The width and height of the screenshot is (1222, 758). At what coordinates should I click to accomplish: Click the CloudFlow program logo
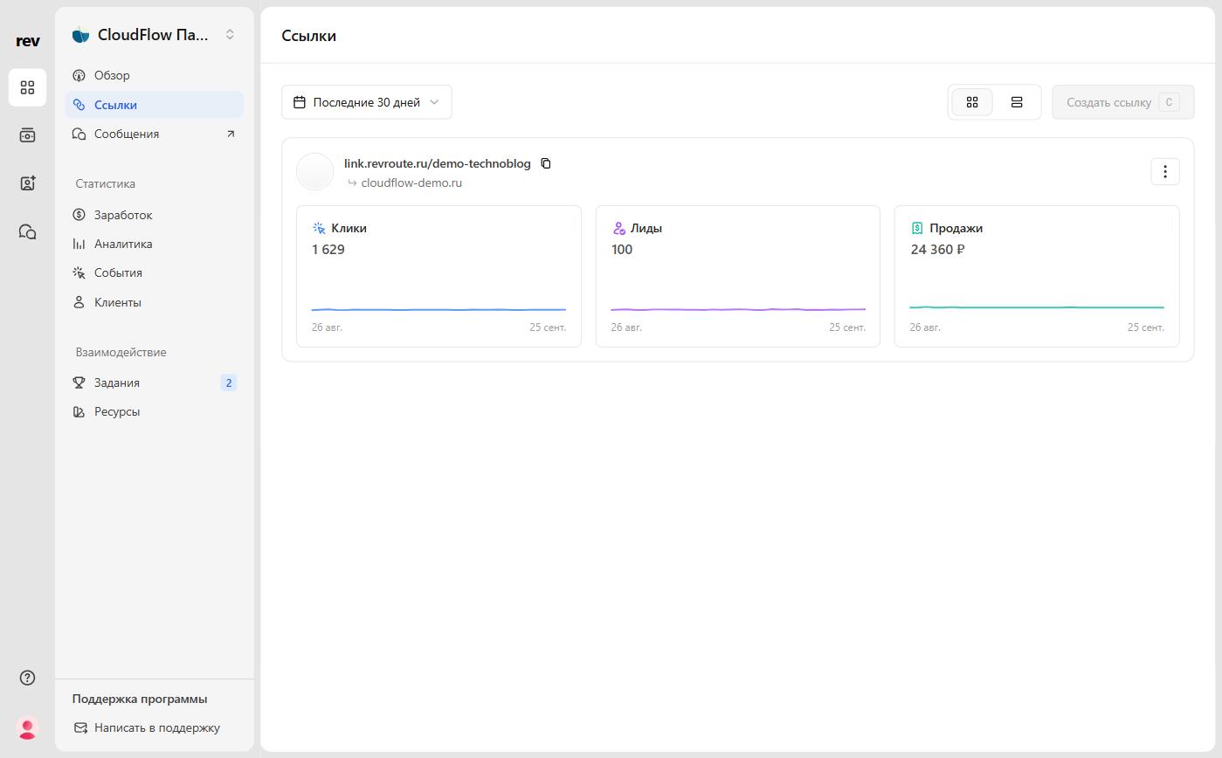click(x=81, y=35)
